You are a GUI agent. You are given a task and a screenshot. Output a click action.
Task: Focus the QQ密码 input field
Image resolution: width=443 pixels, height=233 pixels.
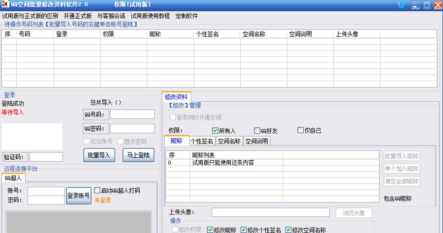coord(132,128)
